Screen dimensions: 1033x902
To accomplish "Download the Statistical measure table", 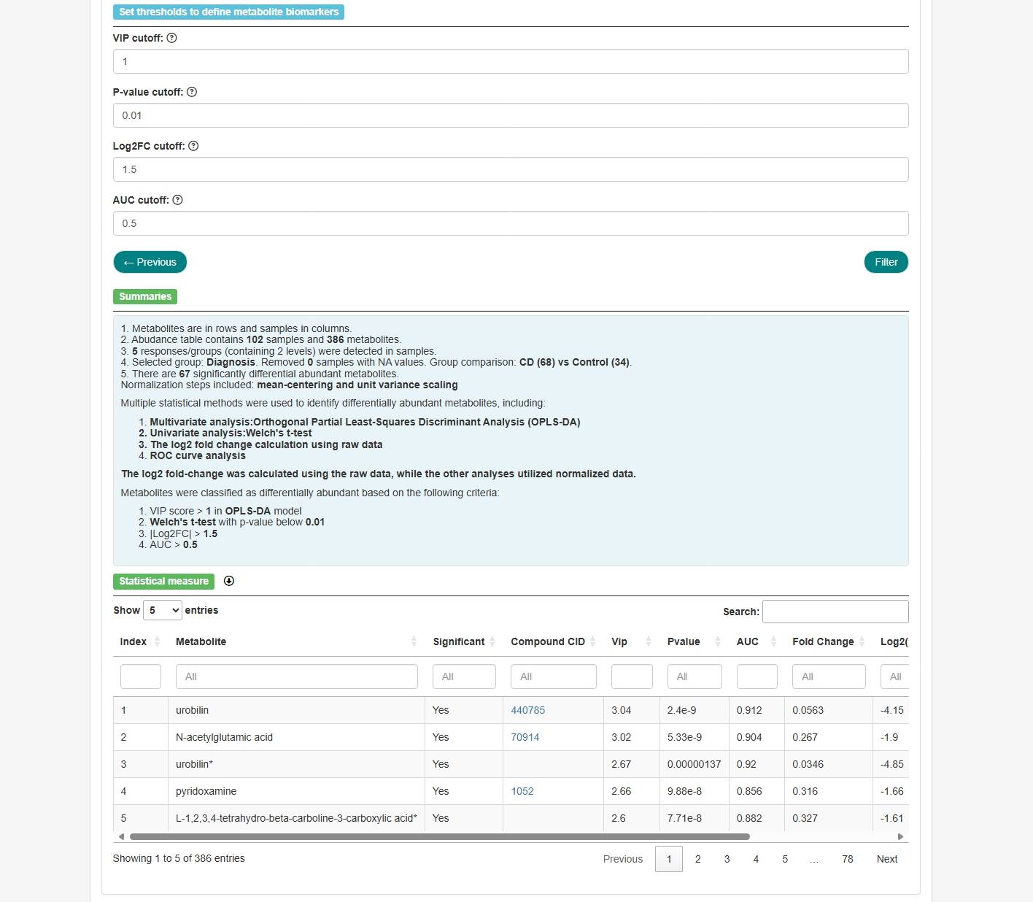I will pos(229,581).
